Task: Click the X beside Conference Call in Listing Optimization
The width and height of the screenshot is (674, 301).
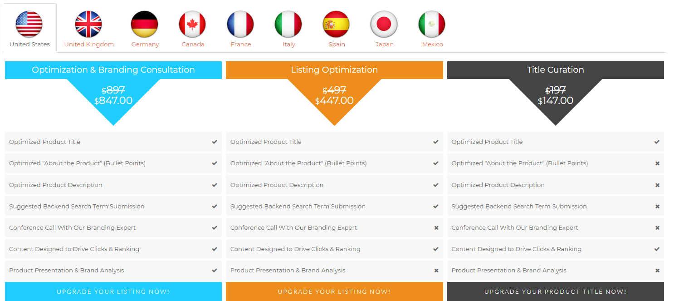Action: click(x=436, y=227)
